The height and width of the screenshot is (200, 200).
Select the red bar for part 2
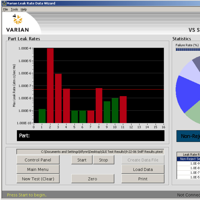click(x=50, y=86)
